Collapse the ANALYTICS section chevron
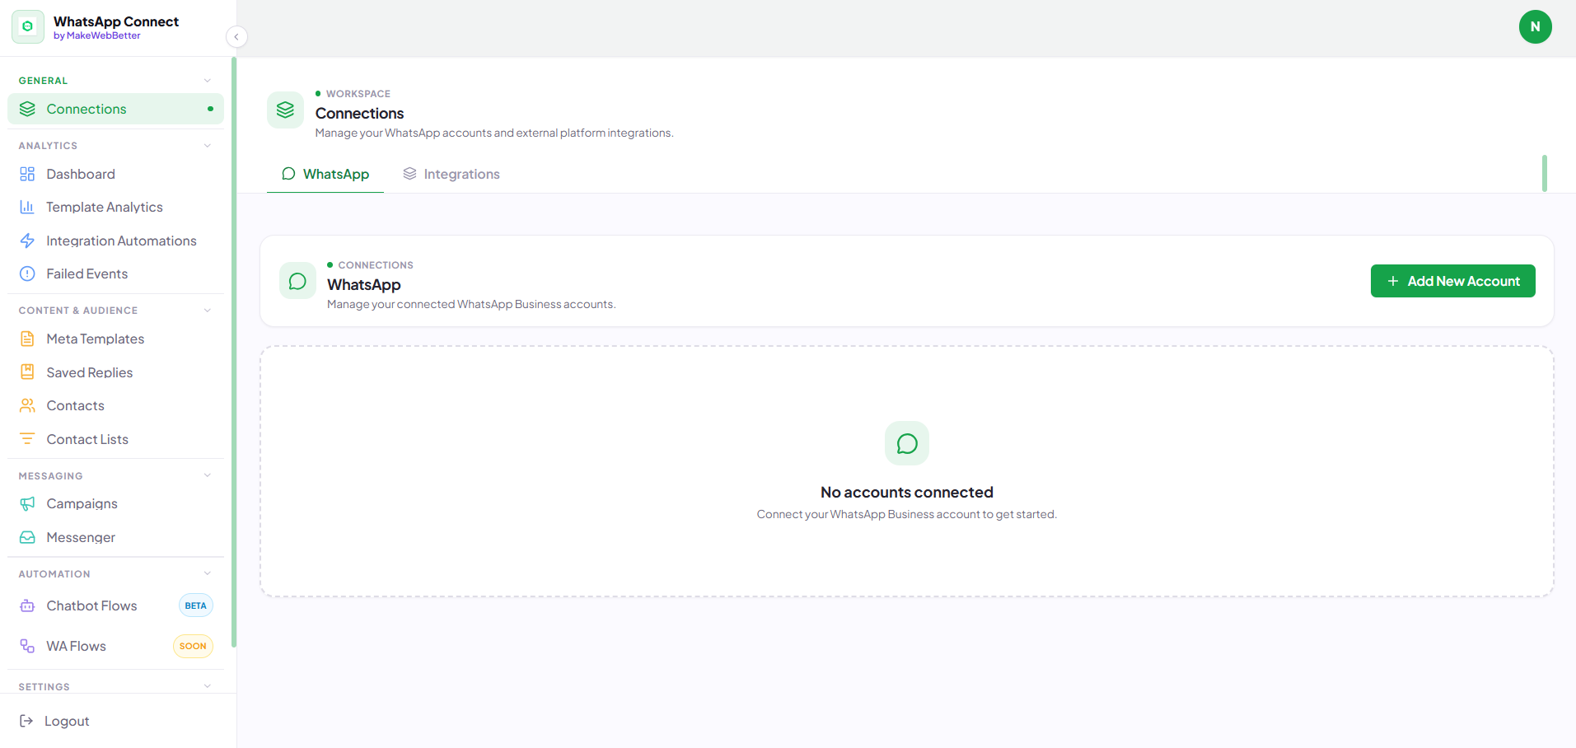This screenshot has height=748, width=1576. [x=208, y=146]
